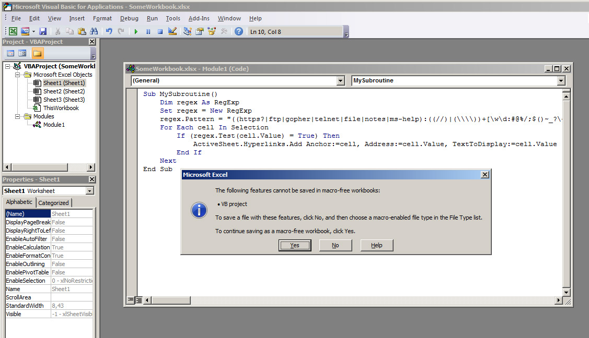Toggle Folders icon in Project pane
Image resolution: width=589 pixels, height=338 pixels.
pos(37,53)
